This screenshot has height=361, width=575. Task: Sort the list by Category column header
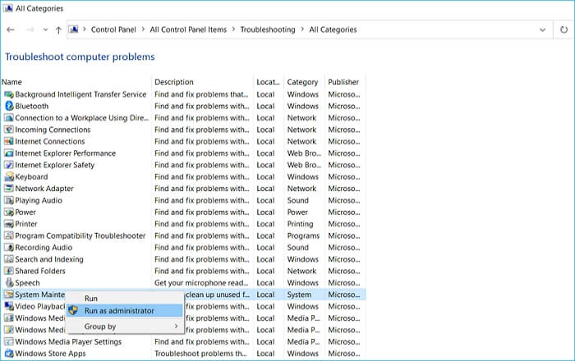tap(302, 82)
